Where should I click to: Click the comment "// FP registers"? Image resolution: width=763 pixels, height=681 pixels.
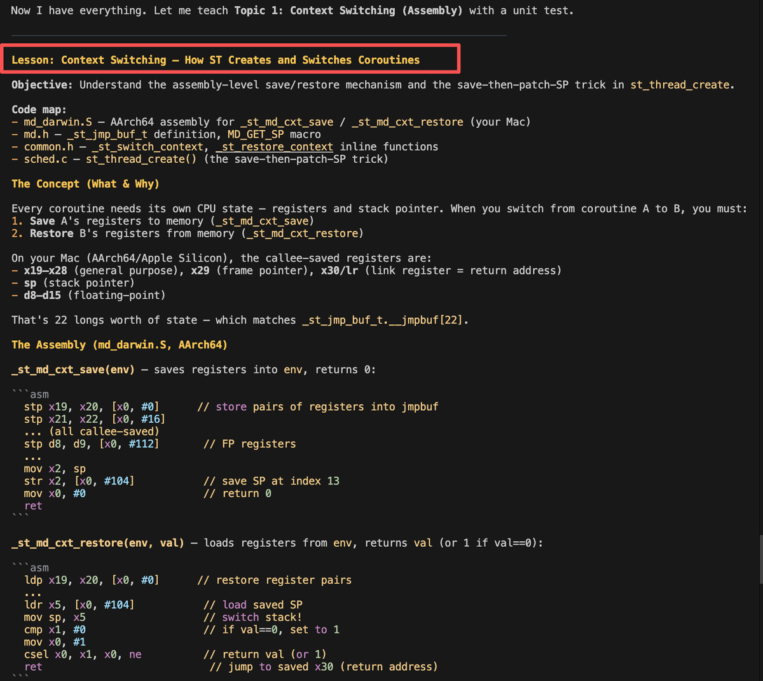(250, 444)
